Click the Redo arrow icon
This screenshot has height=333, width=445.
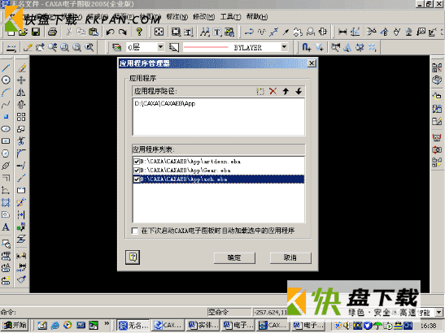(123, 32)
